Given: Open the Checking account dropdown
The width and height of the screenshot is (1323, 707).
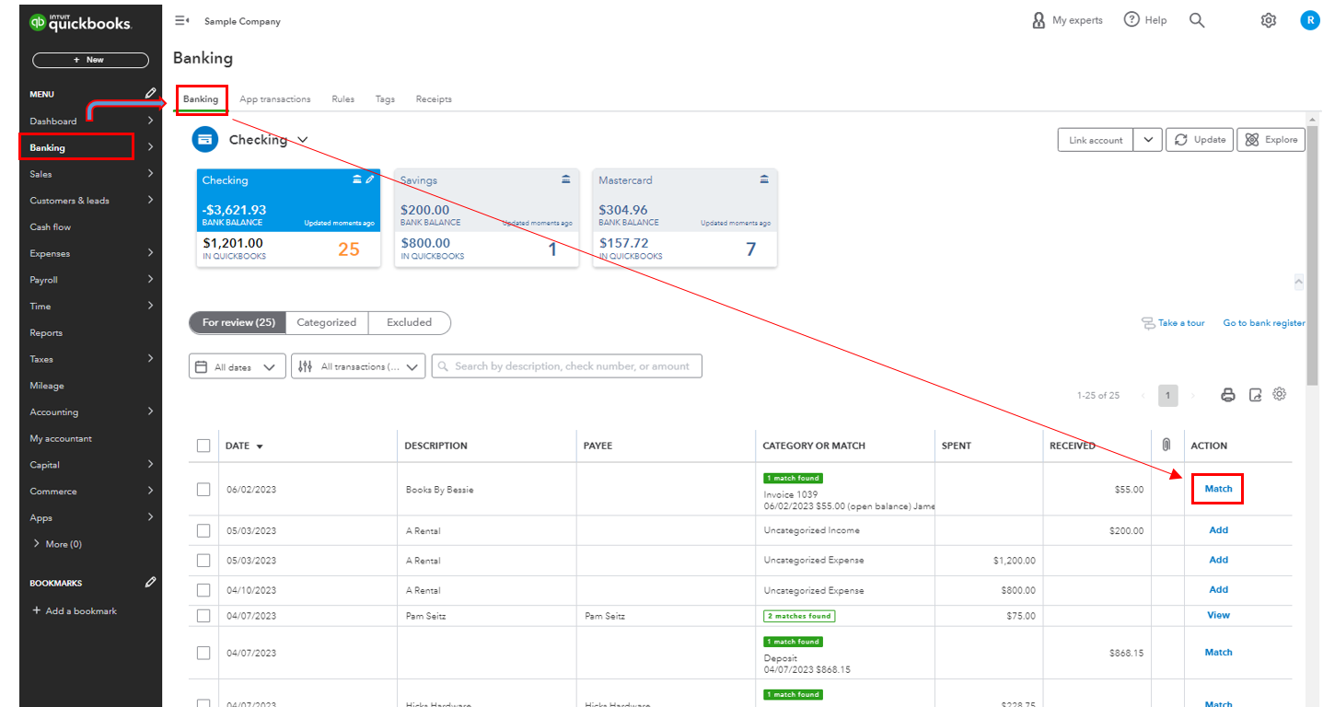Looking at the screenshot, I should coord(302,140).
